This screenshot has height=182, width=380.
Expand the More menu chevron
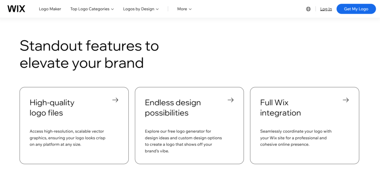pyautogui.click(x=190, y=9)
